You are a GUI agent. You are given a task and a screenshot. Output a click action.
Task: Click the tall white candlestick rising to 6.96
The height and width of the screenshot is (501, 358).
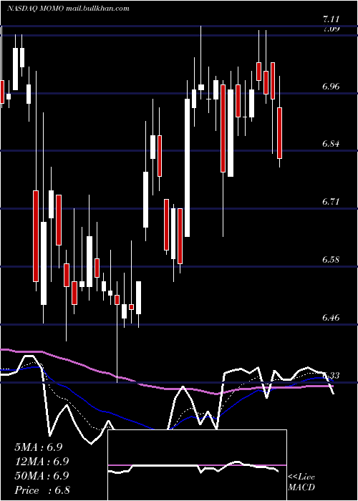pos(188,167)
